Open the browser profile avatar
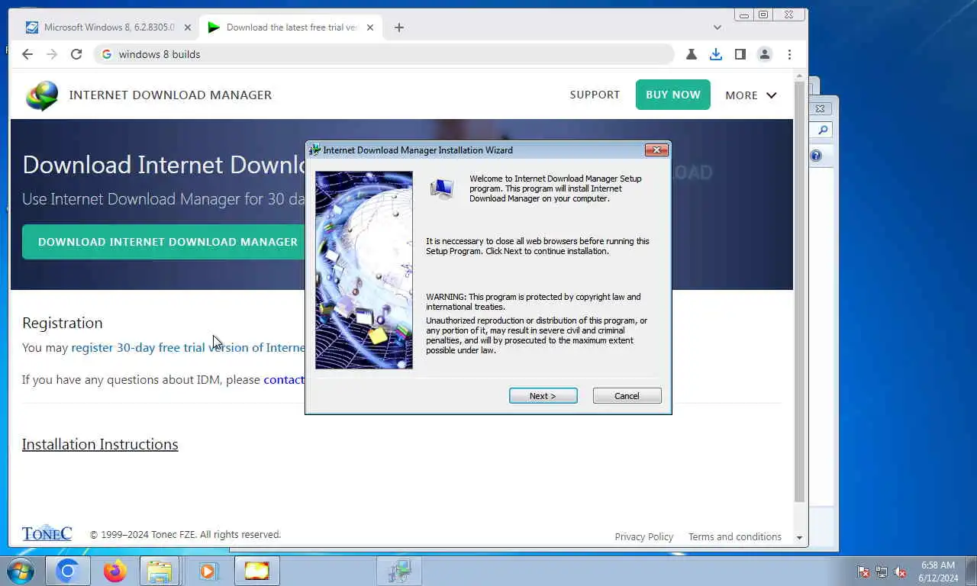Screen dimensions: 977x586 pos(764,54)
